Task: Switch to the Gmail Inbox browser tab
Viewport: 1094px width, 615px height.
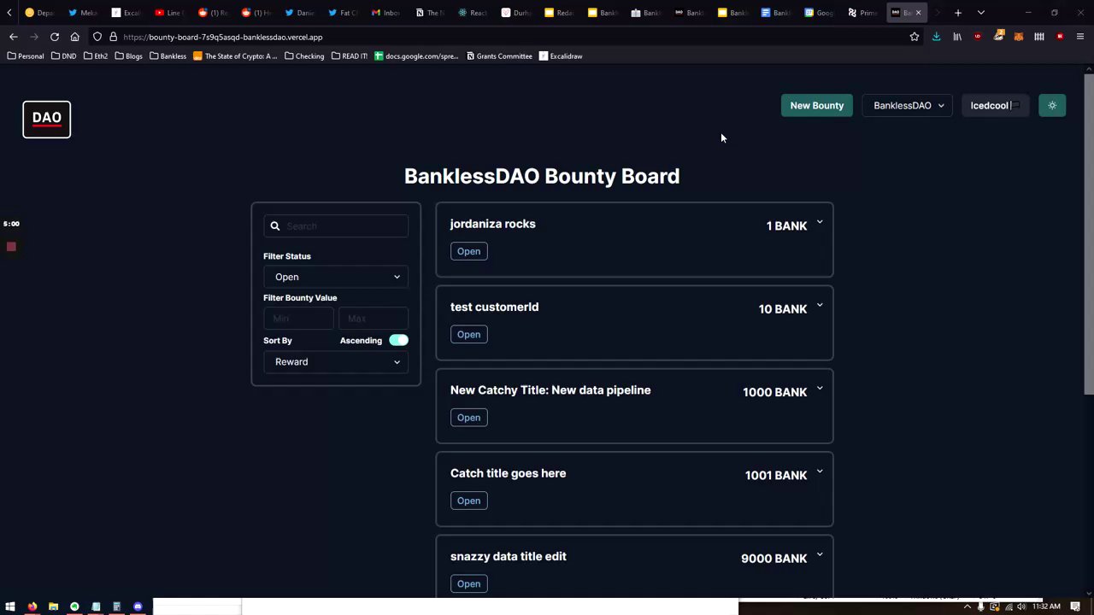Action: [x=386, y=13]
